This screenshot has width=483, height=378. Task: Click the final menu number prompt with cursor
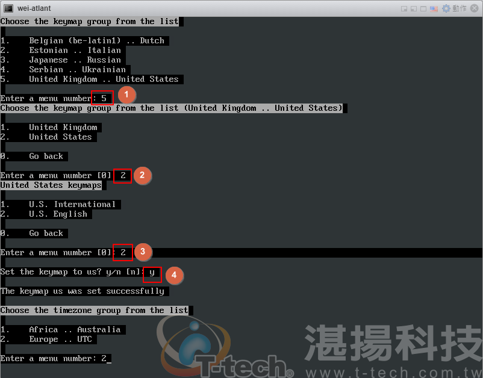pos(55,359)
